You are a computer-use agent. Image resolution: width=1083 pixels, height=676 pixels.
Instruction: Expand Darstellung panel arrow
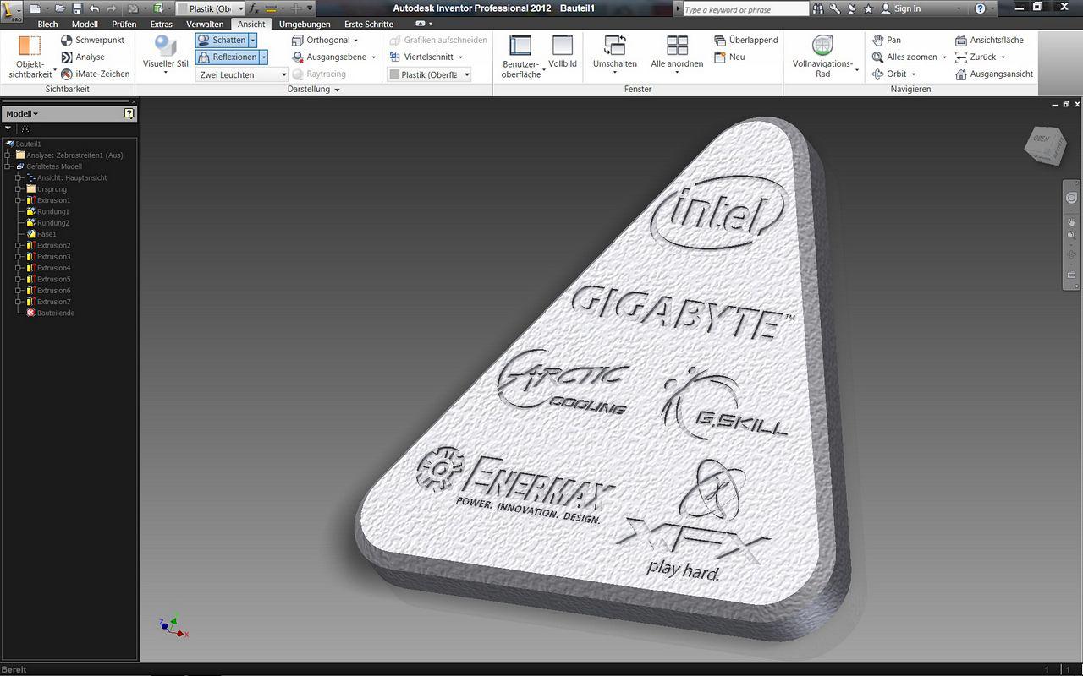tap(337, 90)
